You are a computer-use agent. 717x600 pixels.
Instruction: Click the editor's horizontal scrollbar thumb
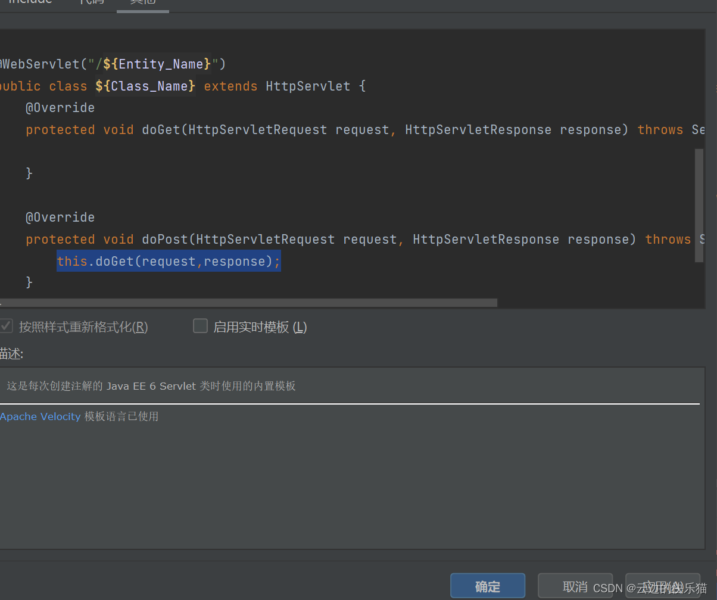pos(248,303)
